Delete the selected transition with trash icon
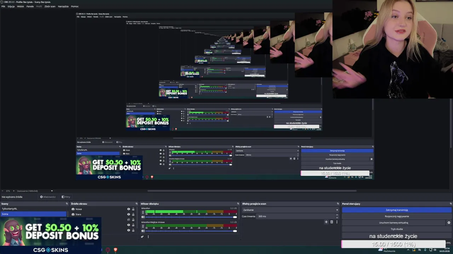Viewport: 453px width, 254px height. click(x=332, y=222)
